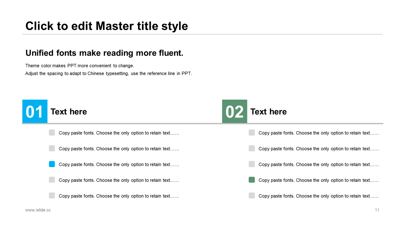Click second gray bullet in left column
The image size is (405, 227).
pos(52,148)
